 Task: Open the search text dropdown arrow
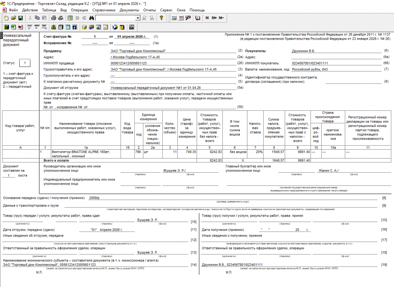coord(138,18)
